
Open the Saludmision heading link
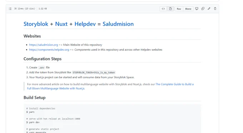[118, 24]
